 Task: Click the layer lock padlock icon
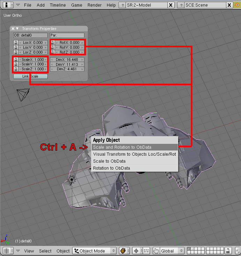[x=228, y=251]
